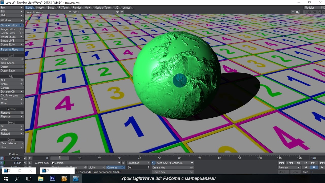Go to next keyframe button
The image size is (325, 183).
[314, 163]
